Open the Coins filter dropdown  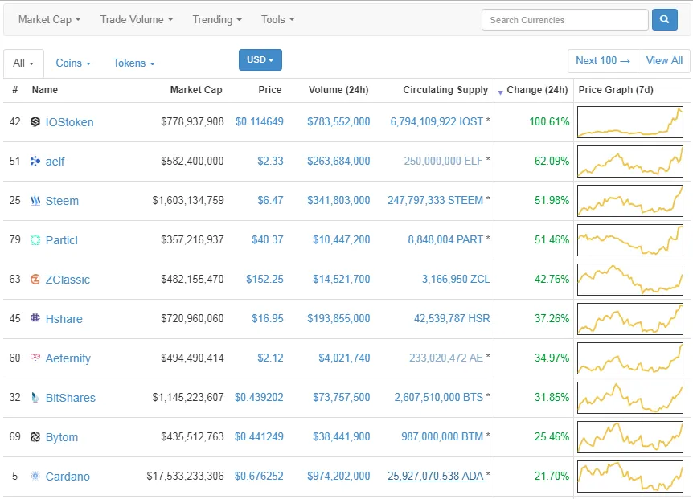coord(73,63)
